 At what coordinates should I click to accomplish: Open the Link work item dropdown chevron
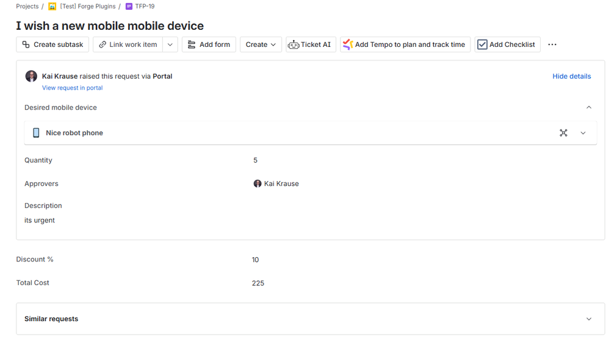[170, 44]
